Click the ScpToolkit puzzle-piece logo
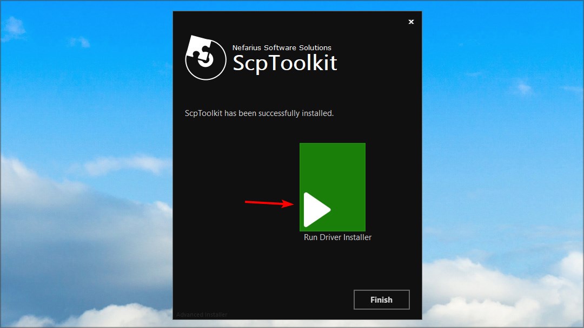584x328 pixels. 205,58
